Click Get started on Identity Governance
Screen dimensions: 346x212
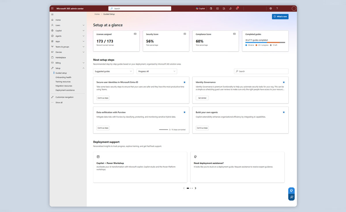(202, 98)
